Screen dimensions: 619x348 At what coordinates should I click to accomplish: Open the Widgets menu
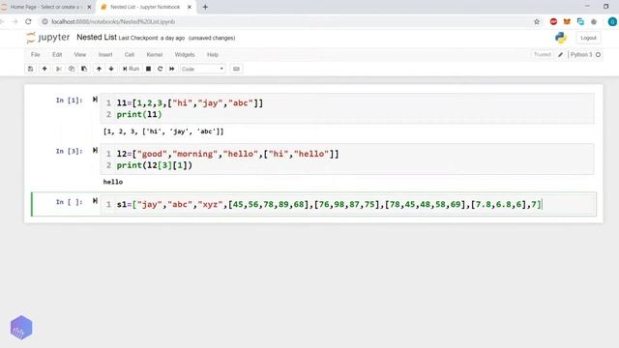coord(185,54)
